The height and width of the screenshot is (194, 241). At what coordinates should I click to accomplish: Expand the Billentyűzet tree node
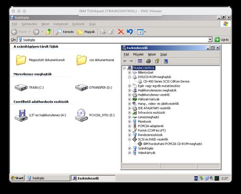(130, 73)
